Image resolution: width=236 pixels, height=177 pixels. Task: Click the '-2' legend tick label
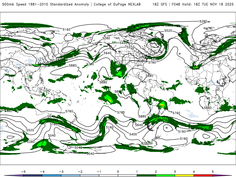[80, 172]
